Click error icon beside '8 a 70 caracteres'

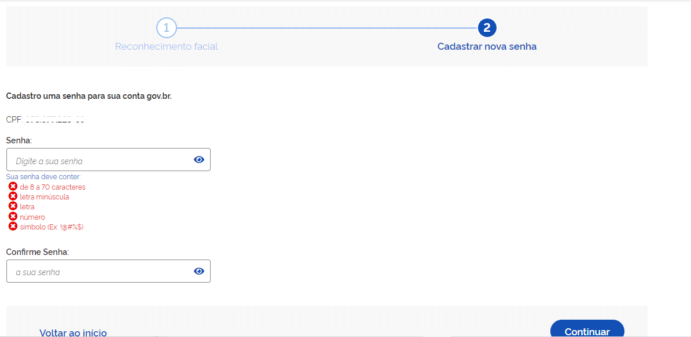pos(13,187)
